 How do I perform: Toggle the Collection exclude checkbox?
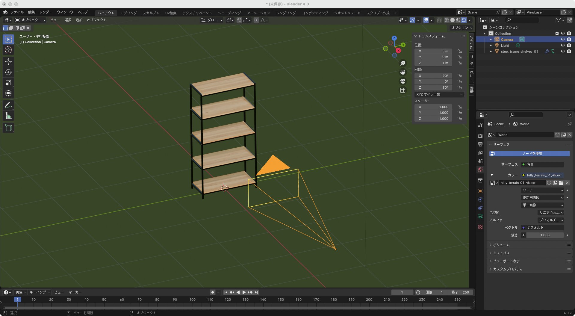[x=557, y=33]
